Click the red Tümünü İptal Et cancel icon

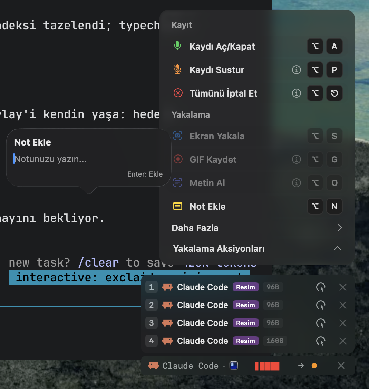click(178, 93)
